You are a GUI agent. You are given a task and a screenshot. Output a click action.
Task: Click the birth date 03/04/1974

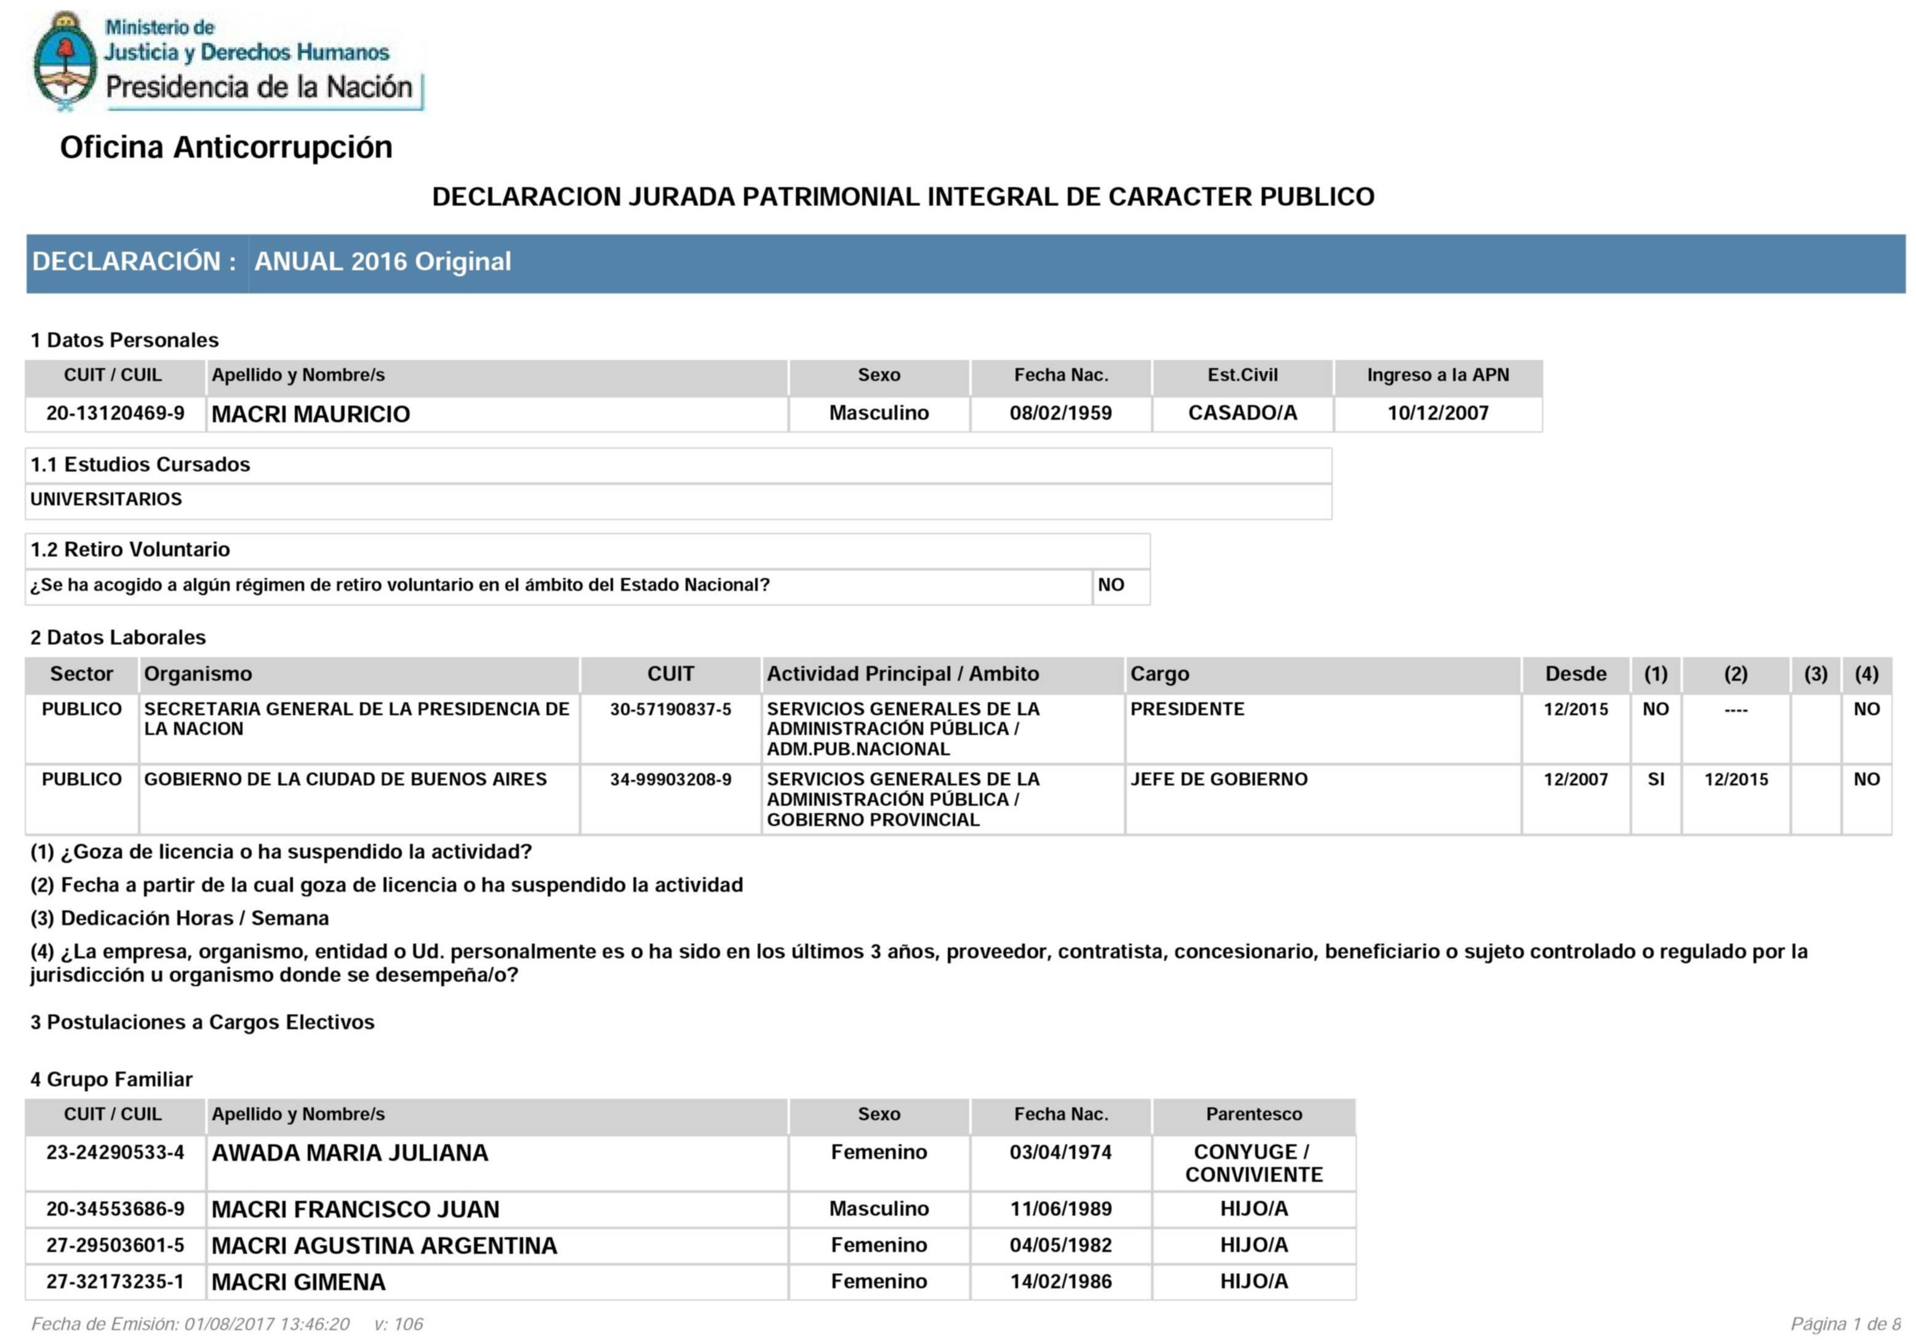point(1060,1152)
